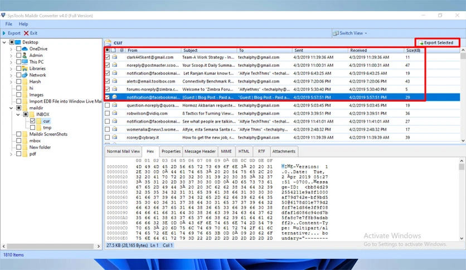Click the Export Selected button

[436, 42]
